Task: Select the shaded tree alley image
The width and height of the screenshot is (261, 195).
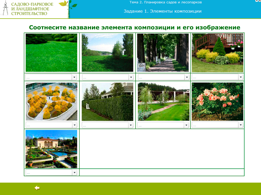Action: point(163,53)
